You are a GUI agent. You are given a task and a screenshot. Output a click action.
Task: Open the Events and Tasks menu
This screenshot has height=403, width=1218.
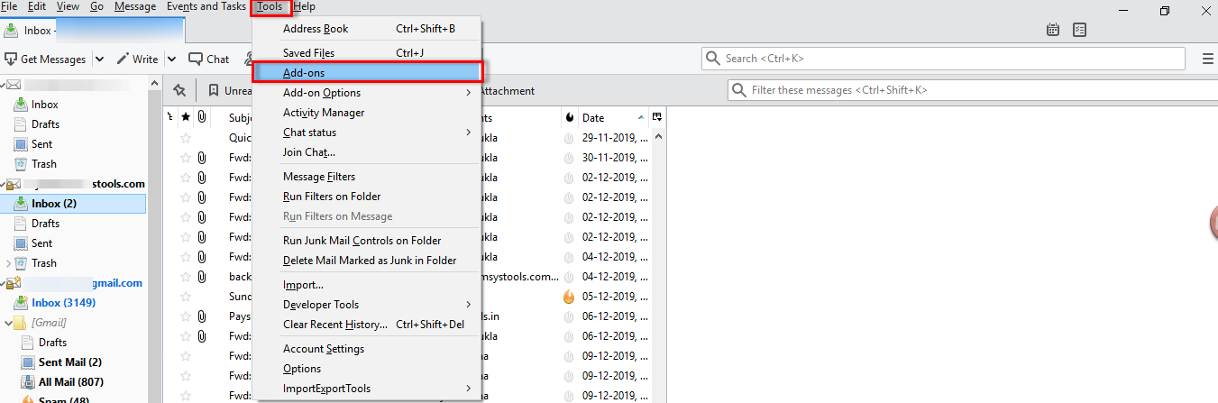coord(206,6)
